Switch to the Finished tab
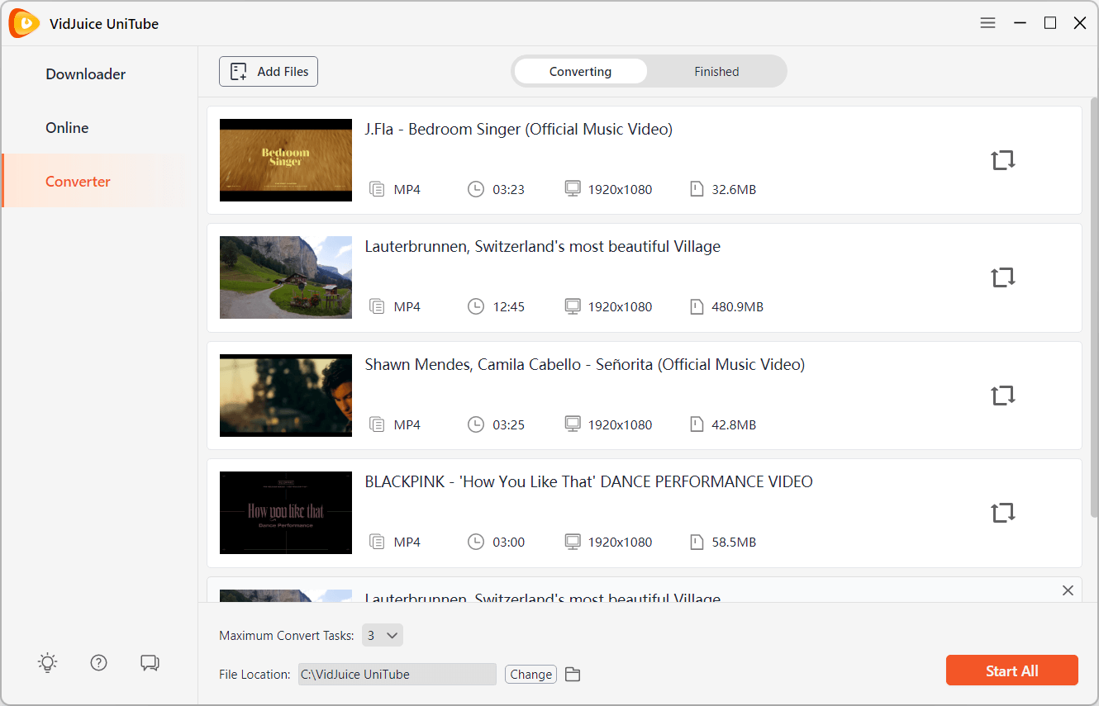Viewport: 1099px width, 706px height. coord(716,71)
